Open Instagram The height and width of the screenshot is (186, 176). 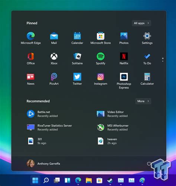[x=101, y=79]
